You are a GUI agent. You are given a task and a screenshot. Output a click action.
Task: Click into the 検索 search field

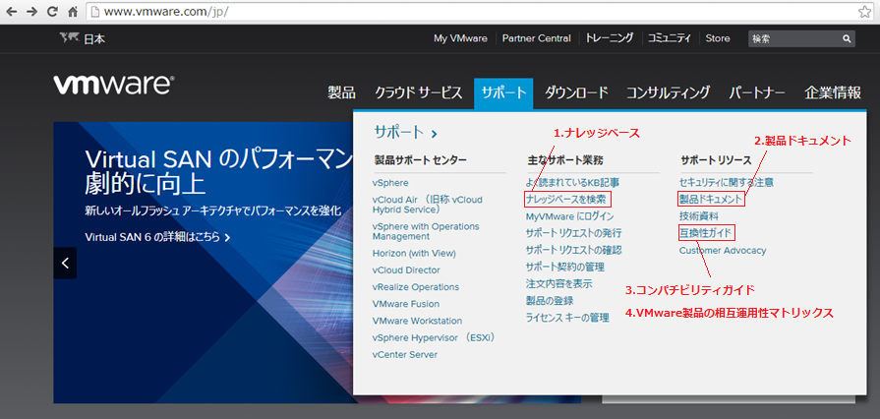click(792, 39)
